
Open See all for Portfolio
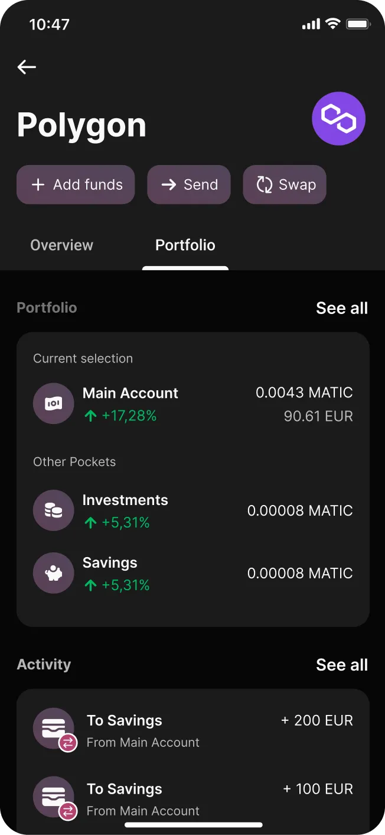(342, 308)
